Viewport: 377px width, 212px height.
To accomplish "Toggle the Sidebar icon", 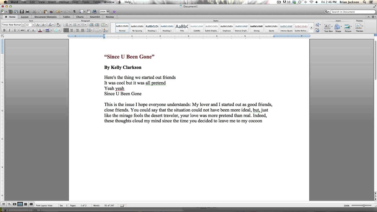I will pos(81,12).
